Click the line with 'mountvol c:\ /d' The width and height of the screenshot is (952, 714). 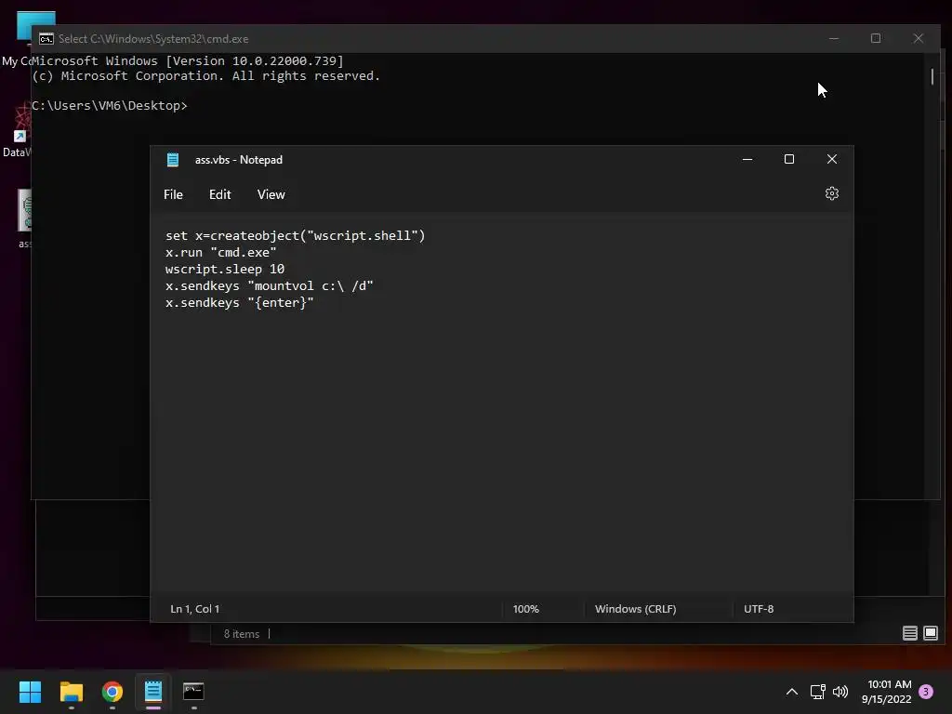tap(269, 286)
